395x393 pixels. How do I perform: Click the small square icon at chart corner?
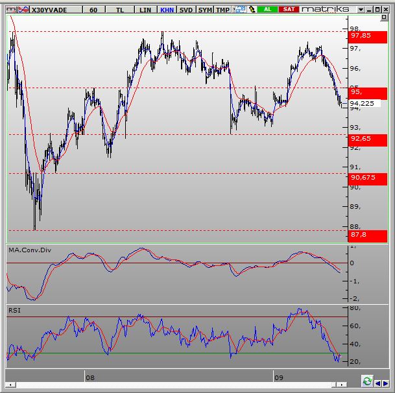pyautogui.click(x=384, y=18)
